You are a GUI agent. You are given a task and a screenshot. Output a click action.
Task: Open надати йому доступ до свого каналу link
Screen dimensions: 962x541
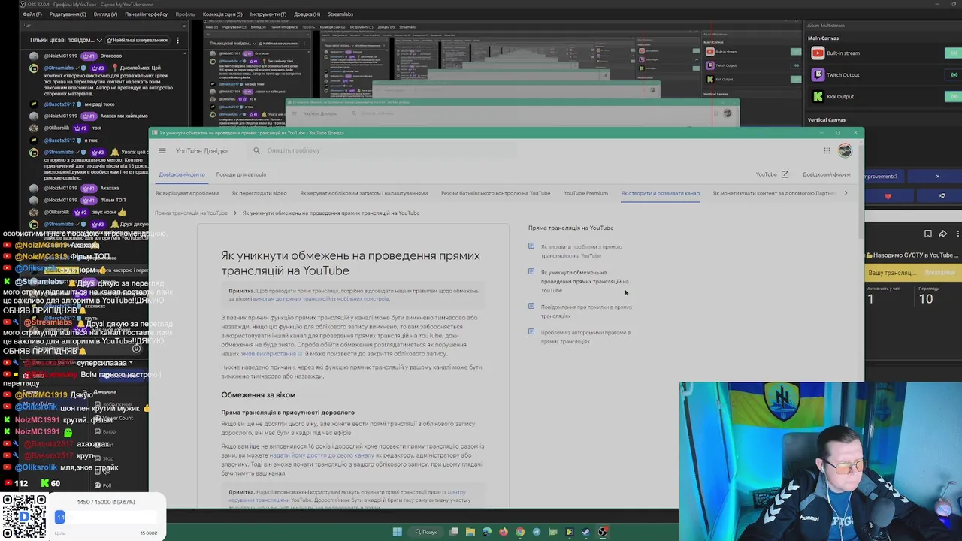click(321, 455)
